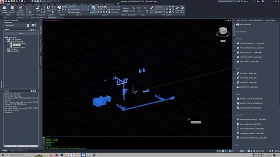Click Create in Equipment panel

[x=49, y=9]
